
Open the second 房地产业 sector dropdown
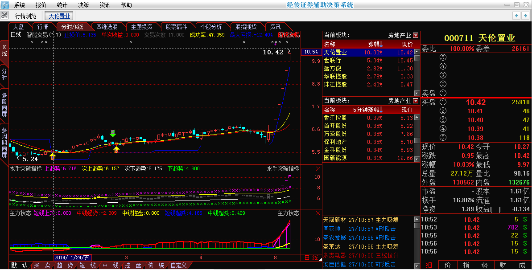pyautogui.click(x=416, y=101)
